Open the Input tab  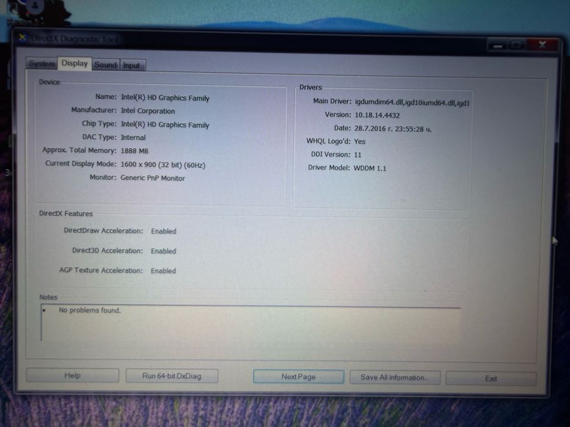tap(132, 65)
